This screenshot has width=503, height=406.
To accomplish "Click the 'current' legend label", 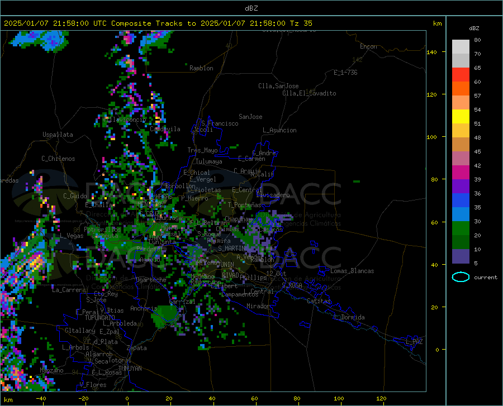I will tap(485, 277).
